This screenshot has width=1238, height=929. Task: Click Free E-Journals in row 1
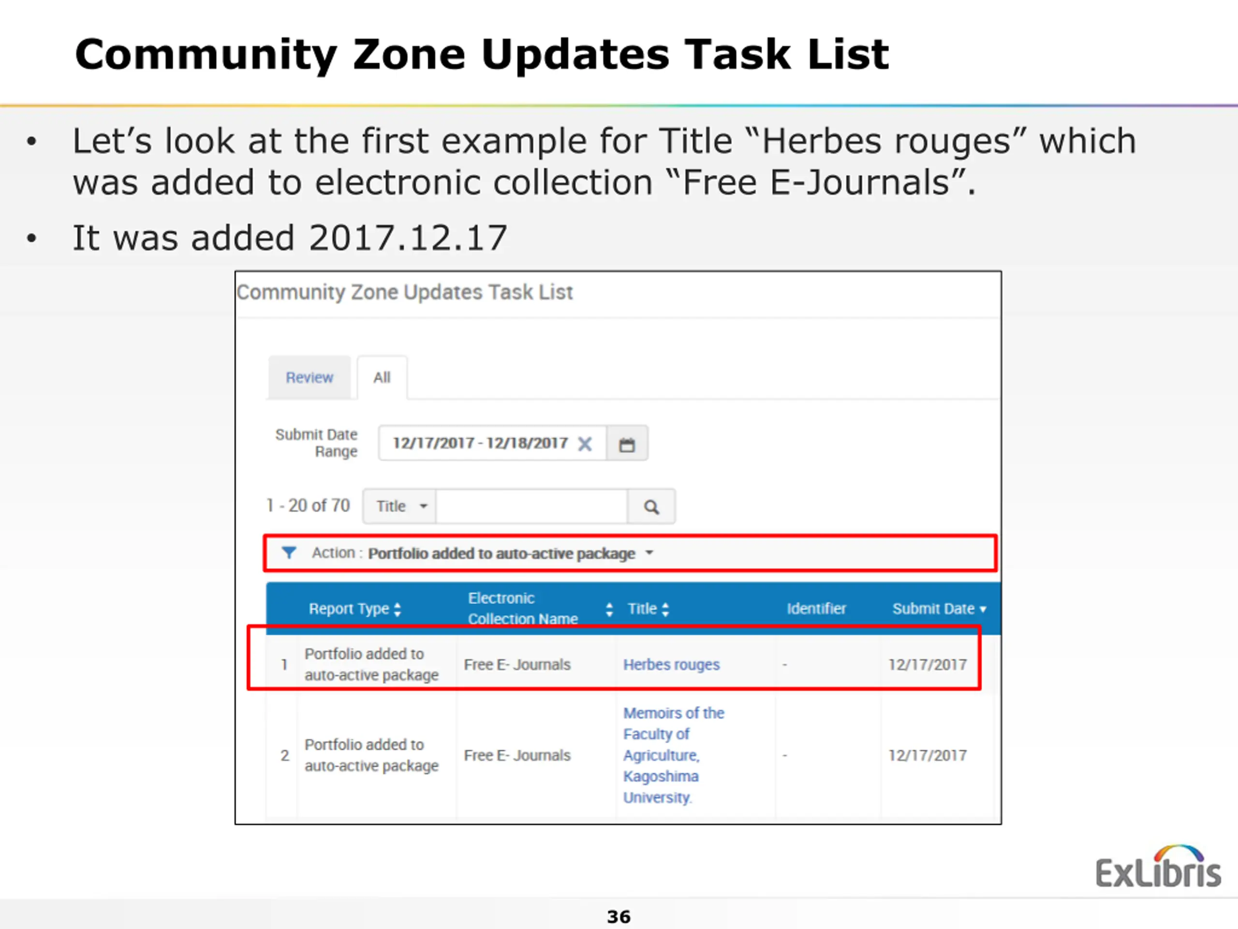517,665
